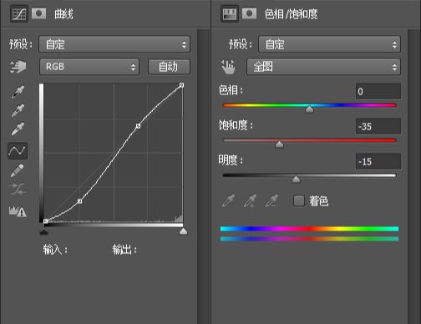
Task: Click the Hue/Saturation panel layer mask icon
Action: click(x=249, y=13)
